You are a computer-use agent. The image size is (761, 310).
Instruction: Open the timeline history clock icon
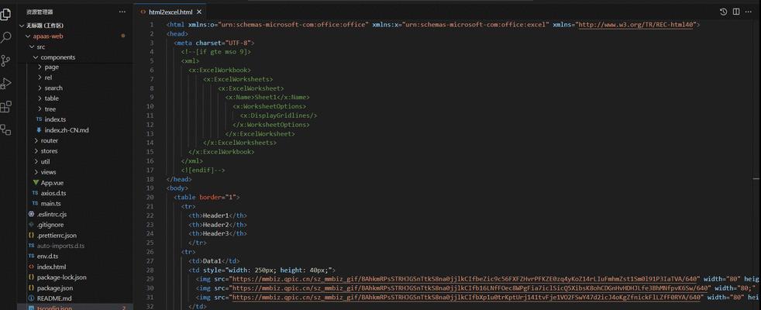point(723,12)
